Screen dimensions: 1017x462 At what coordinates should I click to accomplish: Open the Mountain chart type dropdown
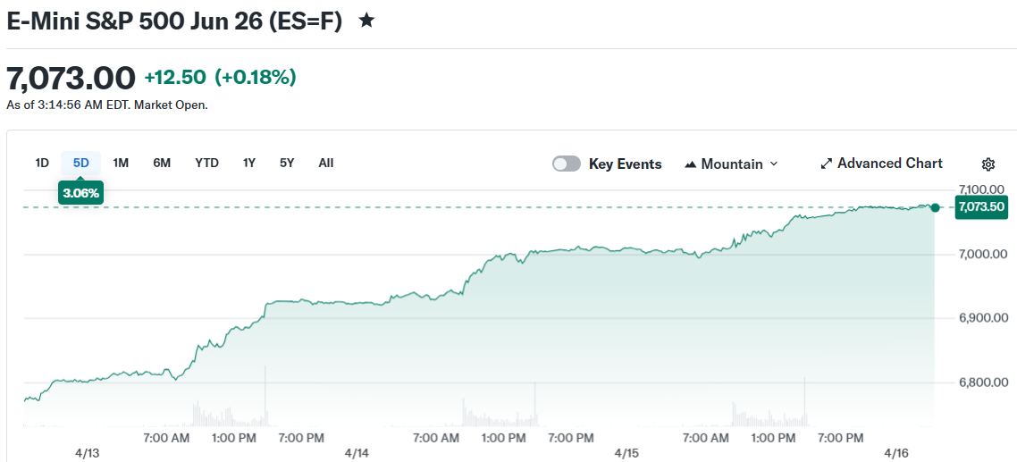(731, 164)
